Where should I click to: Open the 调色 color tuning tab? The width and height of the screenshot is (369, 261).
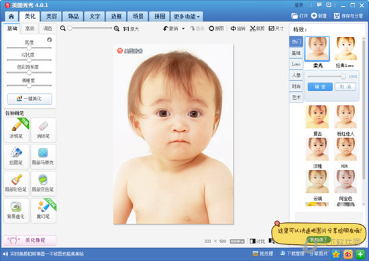click(48, 28)
